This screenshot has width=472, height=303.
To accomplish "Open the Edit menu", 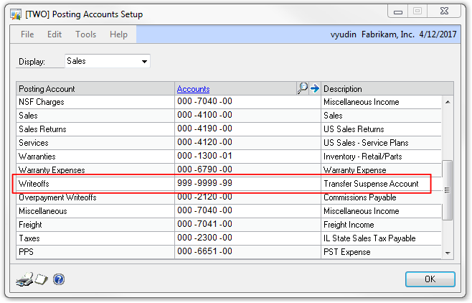I will pyautogui.click(x=55, y=34).
